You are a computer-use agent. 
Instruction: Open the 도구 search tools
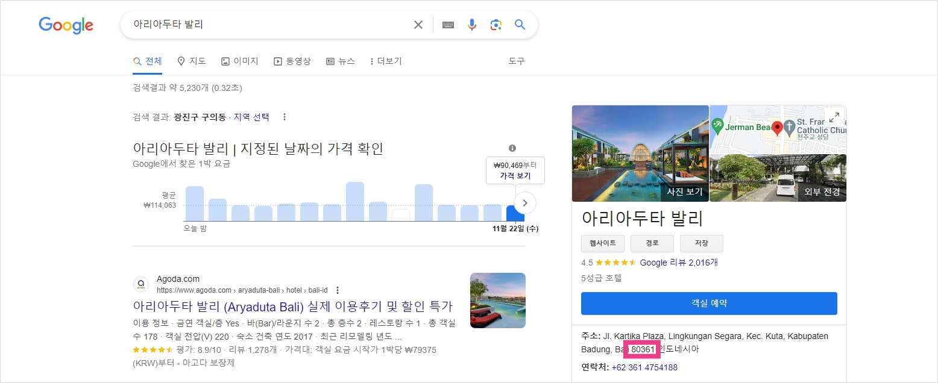[x=516, y=61]
